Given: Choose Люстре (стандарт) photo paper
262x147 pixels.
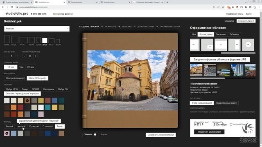Looking at the screenshot, I should (16, 78).
